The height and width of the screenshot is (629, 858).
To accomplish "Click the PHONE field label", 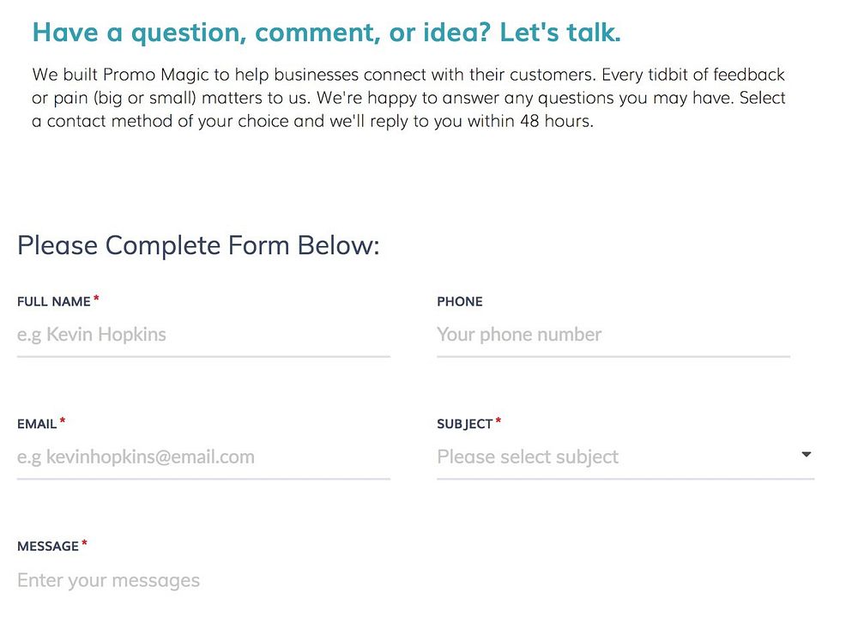I will click(460, 302).
